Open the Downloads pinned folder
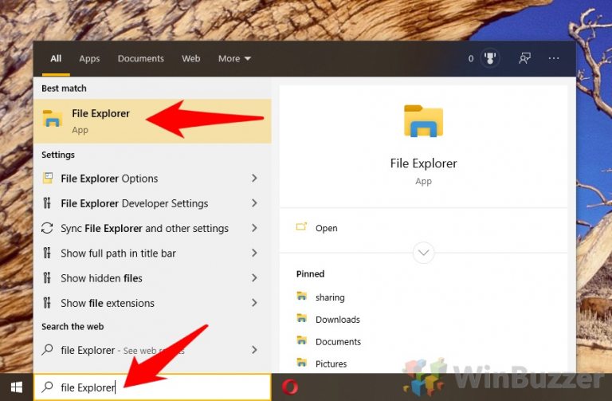 tap(338, 320)
